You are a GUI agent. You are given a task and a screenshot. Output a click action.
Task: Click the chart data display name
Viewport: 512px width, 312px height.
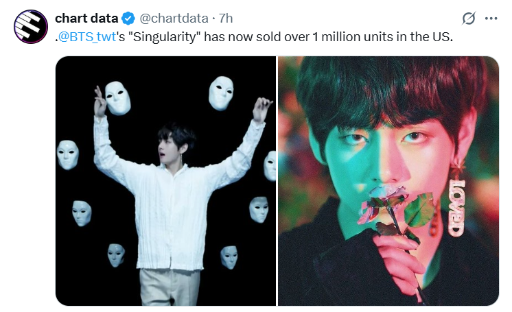[x=86, y=19]
